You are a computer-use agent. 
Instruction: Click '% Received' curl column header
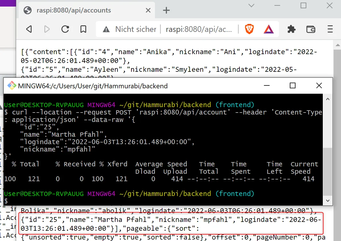[x=75, y=164]
